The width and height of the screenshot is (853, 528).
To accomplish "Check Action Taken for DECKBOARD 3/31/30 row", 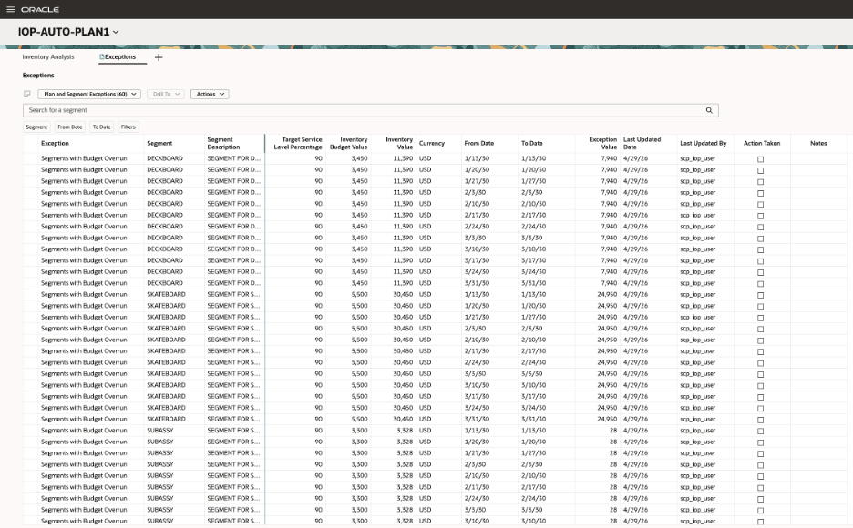I will pyautogui.click(x=761, y=284).
